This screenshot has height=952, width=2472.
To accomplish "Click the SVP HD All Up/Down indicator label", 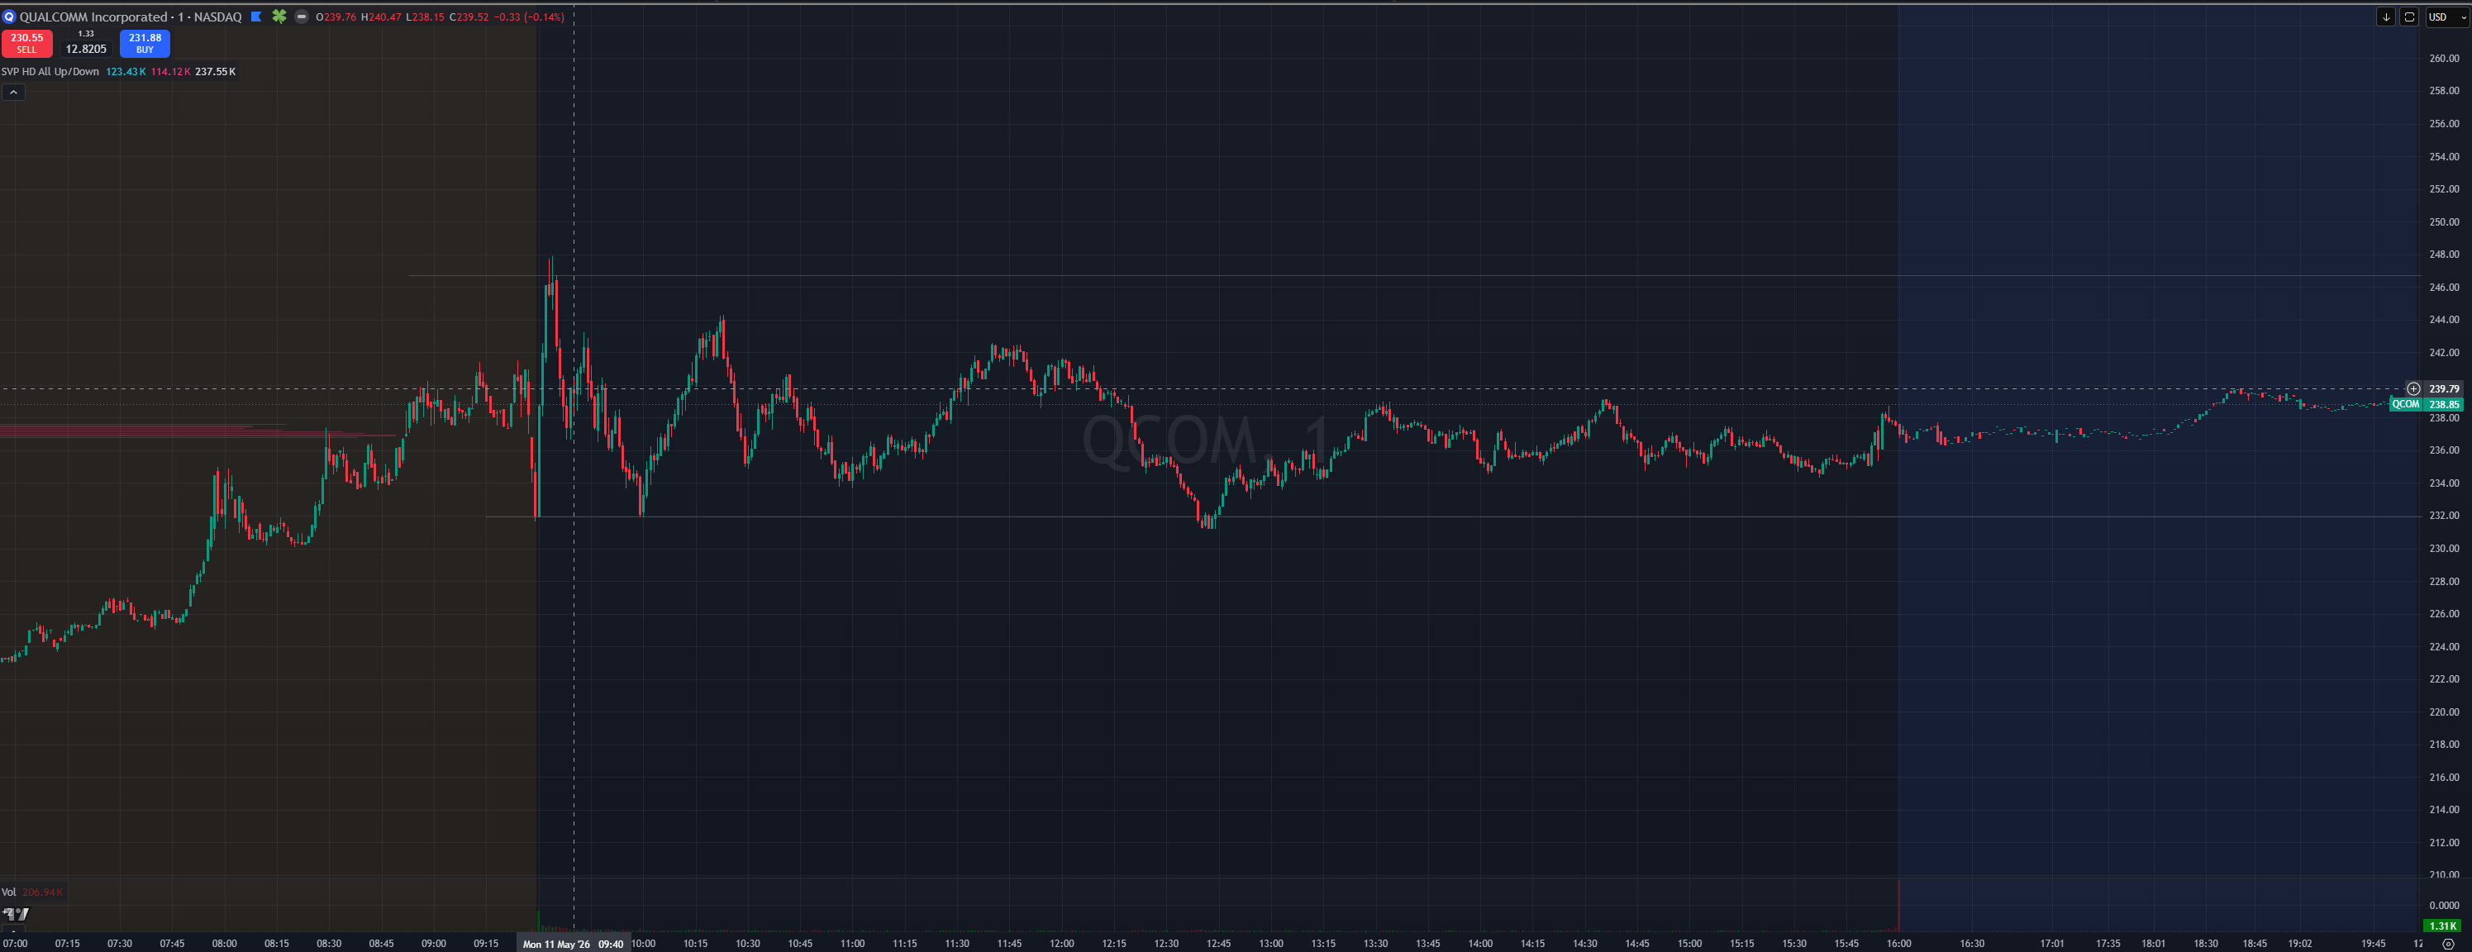I will point(50,72).
